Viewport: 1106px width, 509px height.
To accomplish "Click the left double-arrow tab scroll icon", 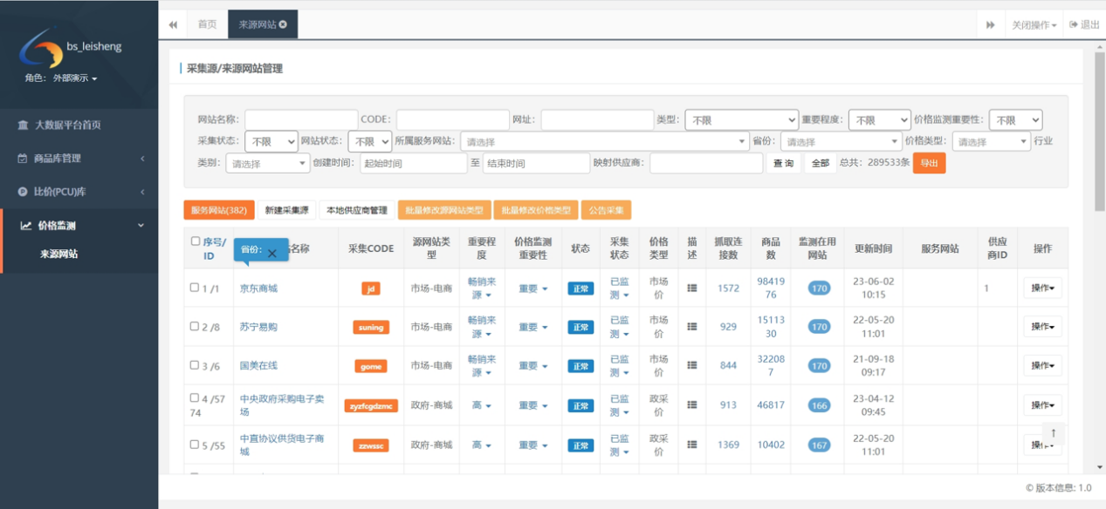I will pos(173,24).
